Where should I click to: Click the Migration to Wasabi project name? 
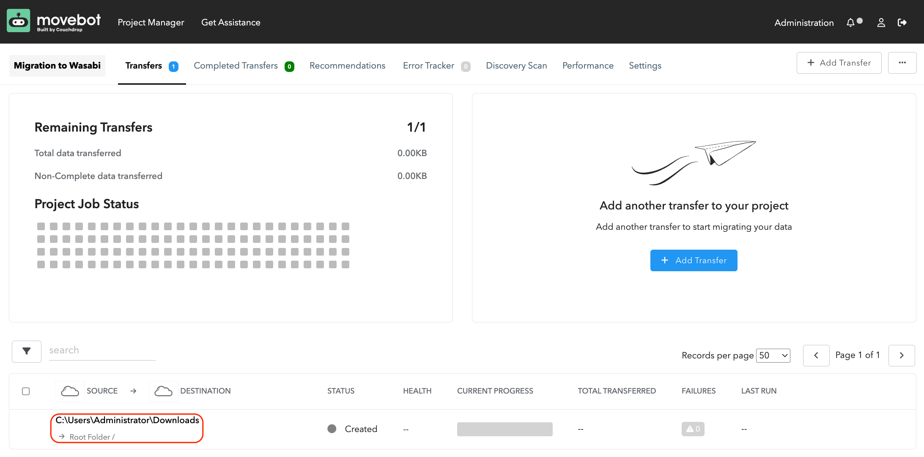(x=57, y=66)
